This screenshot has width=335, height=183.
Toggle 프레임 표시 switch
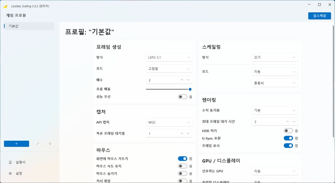(x=288, y=146)
